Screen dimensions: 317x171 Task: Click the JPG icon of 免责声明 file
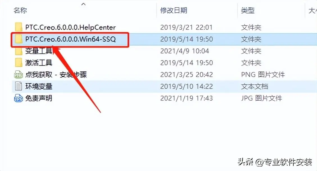pos(18,98)
